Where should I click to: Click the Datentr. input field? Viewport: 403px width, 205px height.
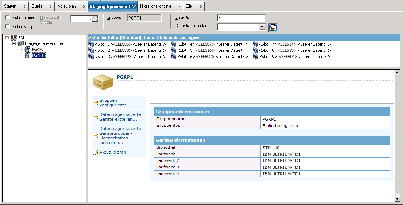click(x=241, y=18)
